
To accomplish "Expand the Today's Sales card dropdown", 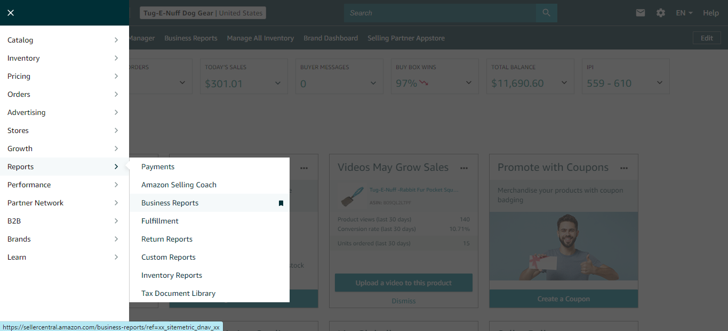I will (277, 83).
